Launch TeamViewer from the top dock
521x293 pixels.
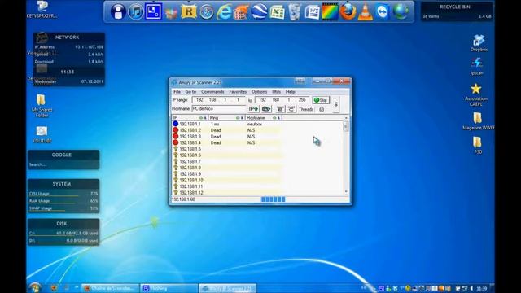(383, 12)
